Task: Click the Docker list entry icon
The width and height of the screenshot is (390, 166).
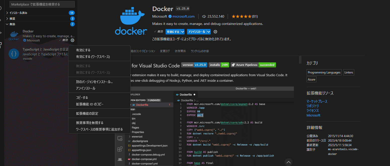Action: (14, 36)
